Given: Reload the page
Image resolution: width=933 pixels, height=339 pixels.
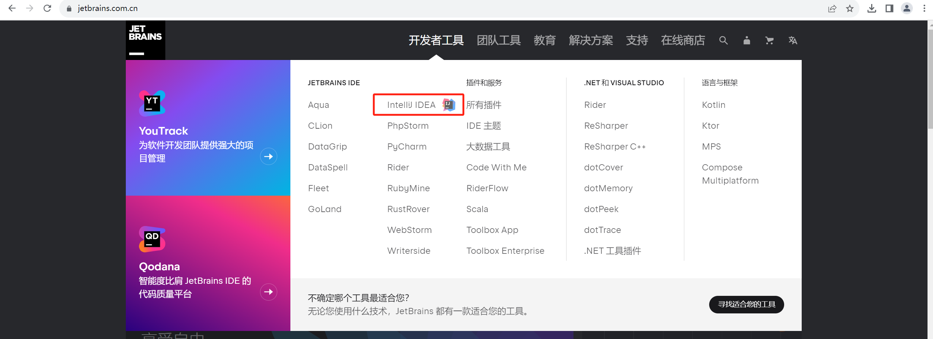Looking at the screenshot, I should pos(47,8).
